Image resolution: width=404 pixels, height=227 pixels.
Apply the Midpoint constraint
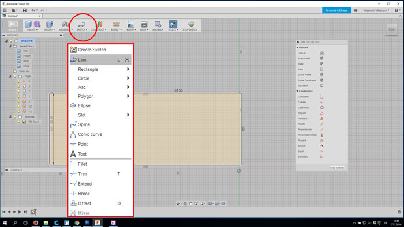(321, 113)
